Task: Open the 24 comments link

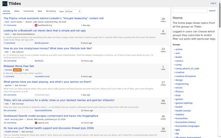Action: pos(10,95)
